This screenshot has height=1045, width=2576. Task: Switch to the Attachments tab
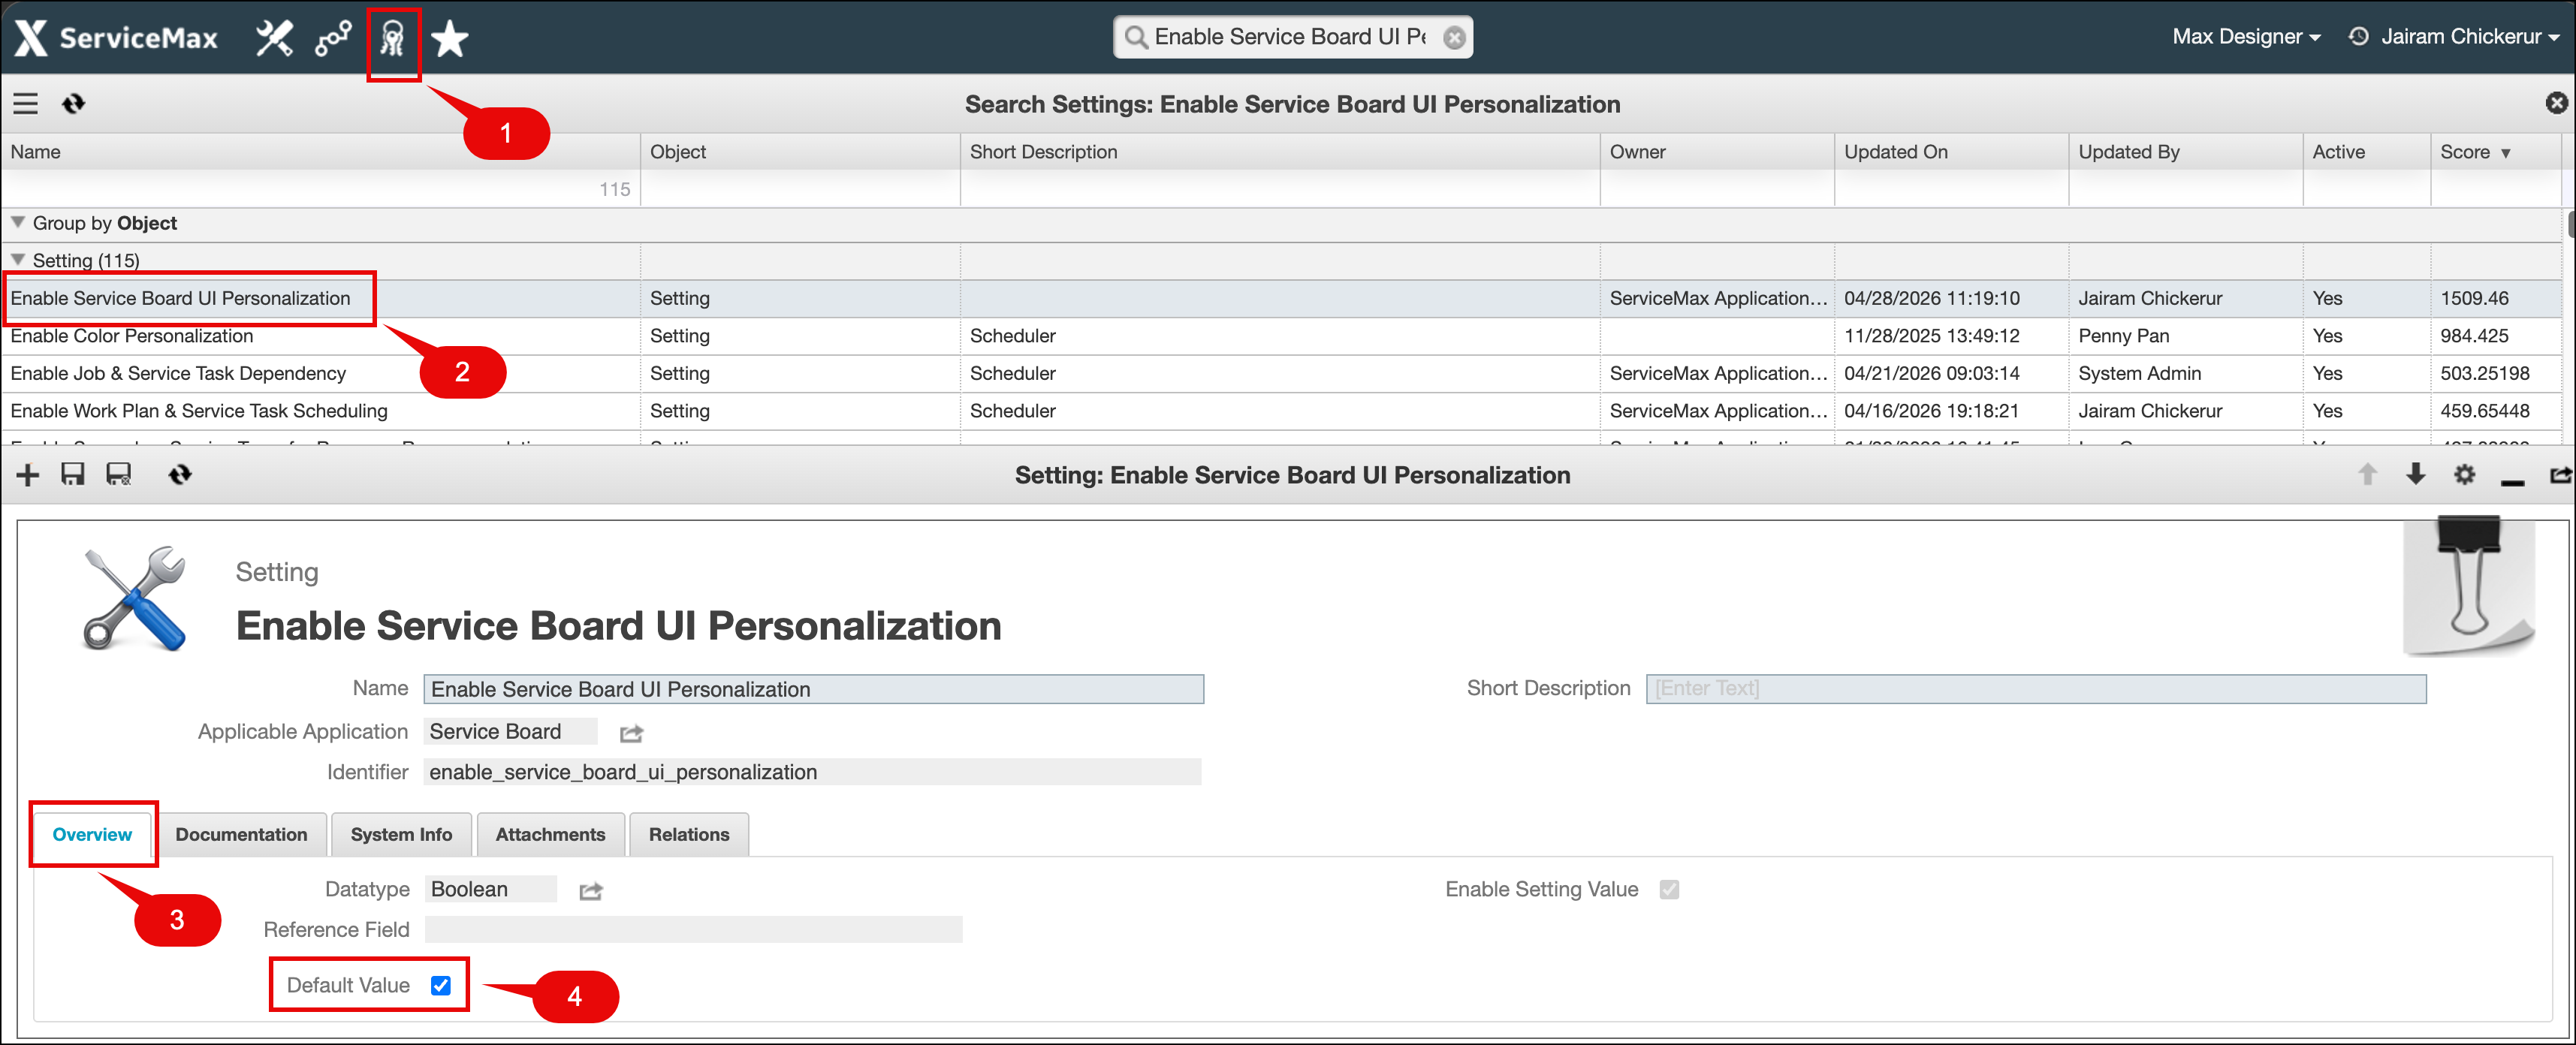click(x=550, y=834)
